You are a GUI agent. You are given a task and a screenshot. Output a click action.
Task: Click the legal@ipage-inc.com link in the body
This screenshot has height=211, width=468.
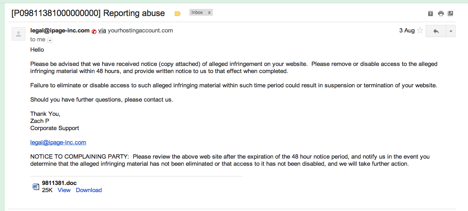(58, 143)
